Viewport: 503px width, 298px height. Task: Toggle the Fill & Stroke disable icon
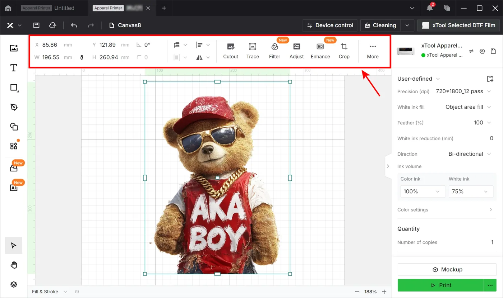tap(77, 292)
